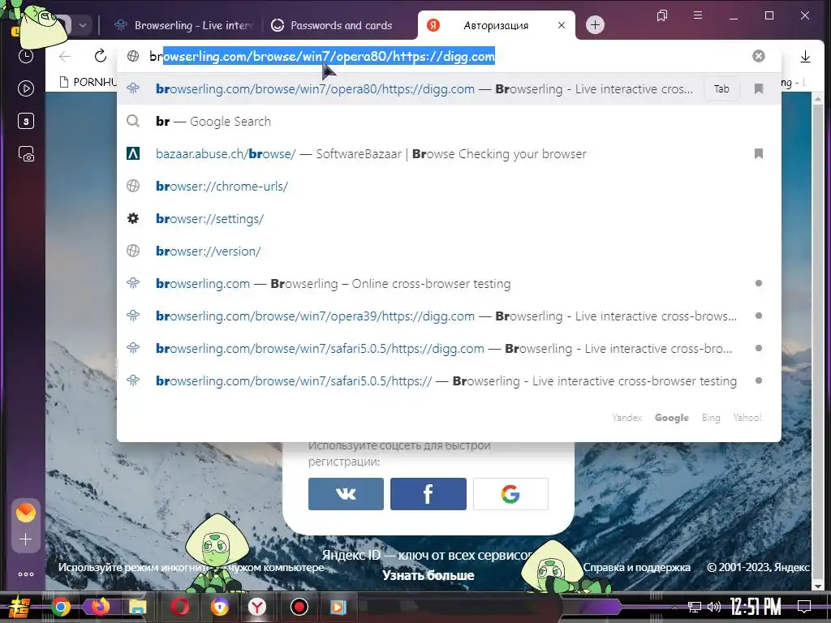Screen dimensions: 831x623
Task: Launch Opera from the taskbar
Action: [x=179, y=607]
